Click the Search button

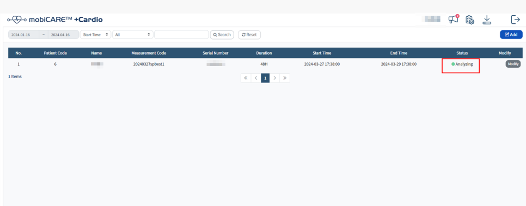point(222,35)
